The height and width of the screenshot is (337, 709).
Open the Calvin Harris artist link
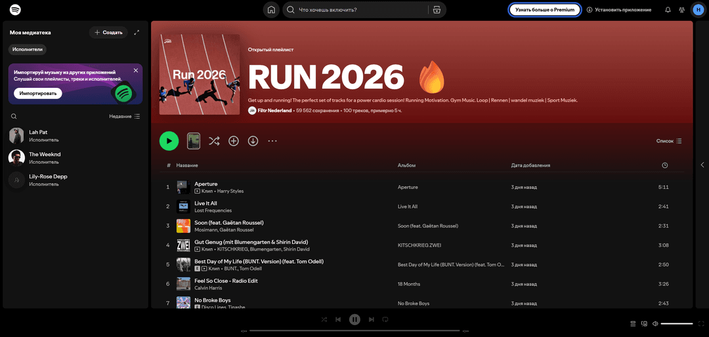click(x=208, y=288)
